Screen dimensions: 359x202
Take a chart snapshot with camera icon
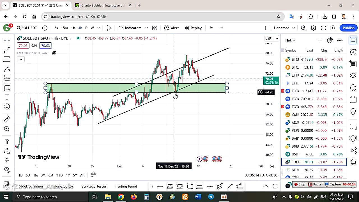[x=333, y=28]
